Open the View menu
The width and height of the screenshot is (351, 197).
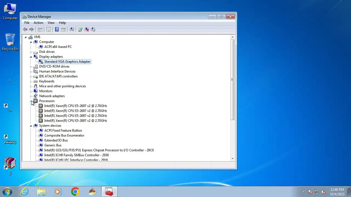[x=51, y=23]
